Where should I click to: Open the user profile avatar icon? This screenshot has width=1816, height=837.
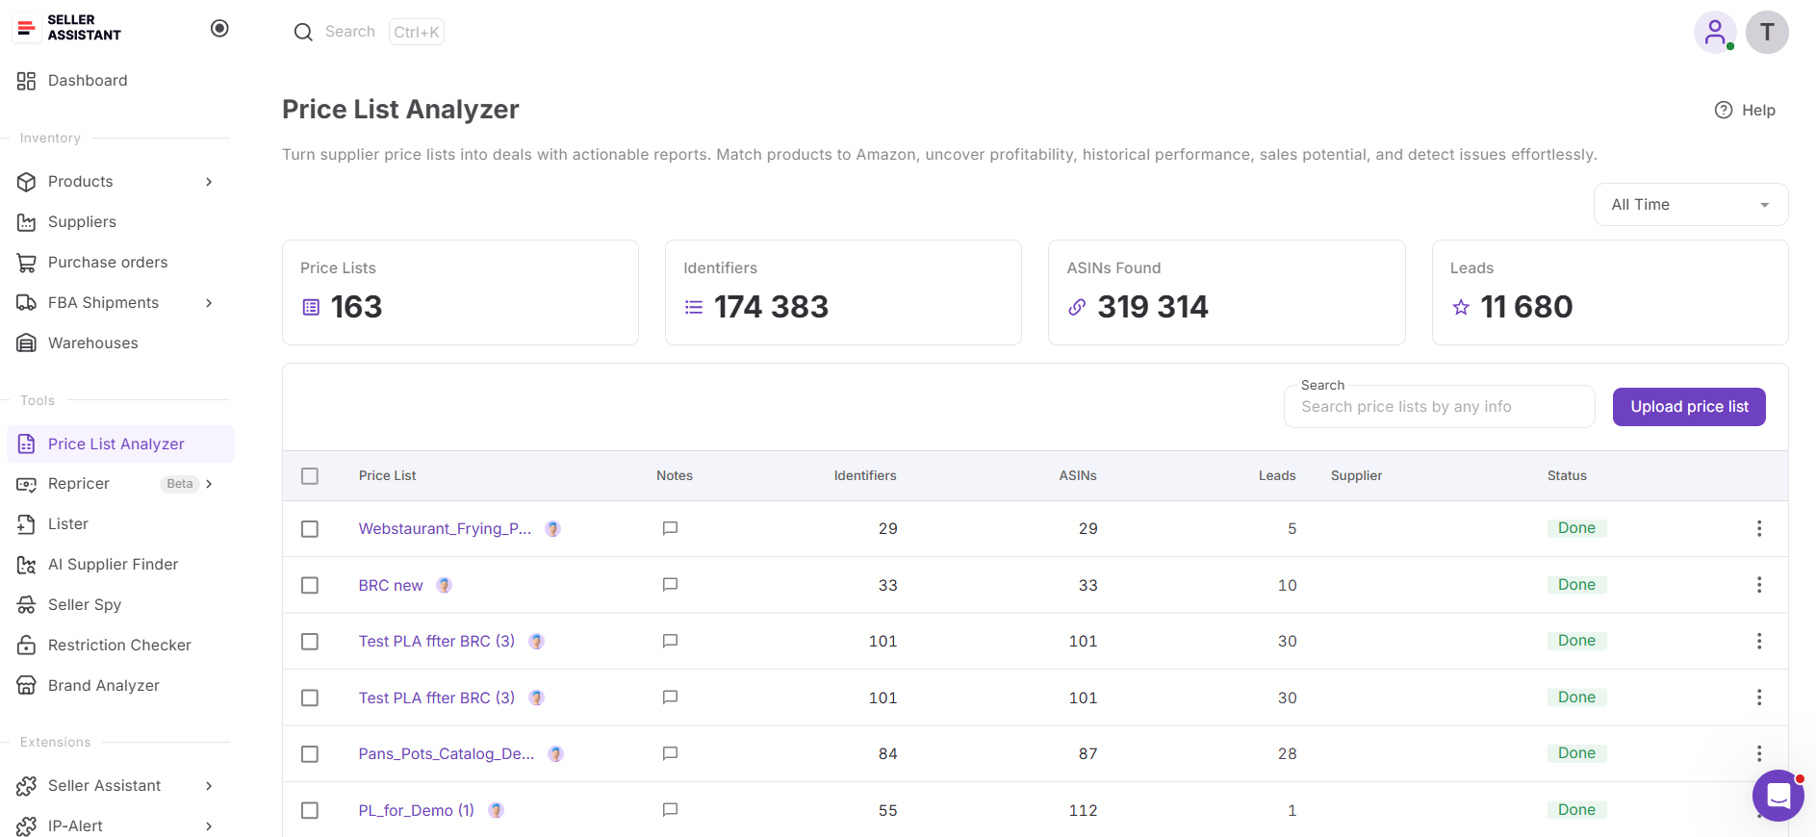pos(1715,33)
